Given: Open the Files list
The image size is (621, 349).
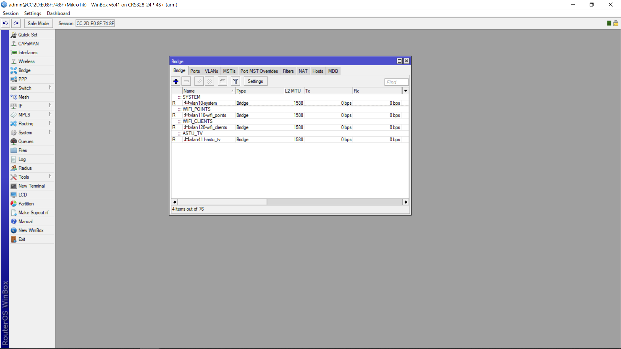Looking at the screenshot, I should tap(32, 150).
